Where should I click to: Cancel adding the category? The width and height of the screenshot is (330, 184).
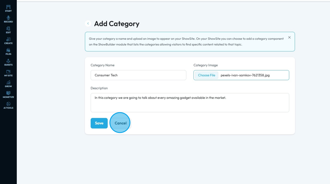(x=120, y=123)
